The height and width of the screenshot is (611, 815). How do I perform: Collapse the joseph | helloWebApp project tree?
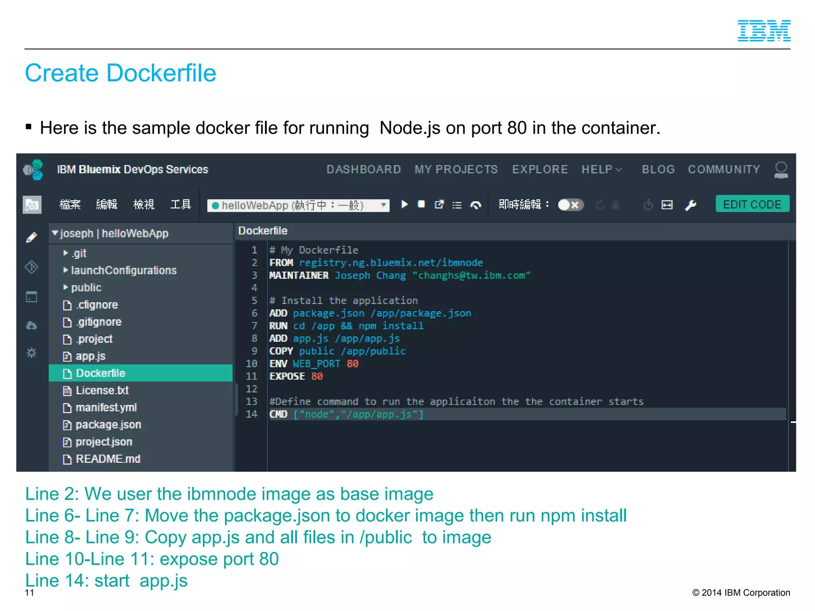tap(55, 233)
